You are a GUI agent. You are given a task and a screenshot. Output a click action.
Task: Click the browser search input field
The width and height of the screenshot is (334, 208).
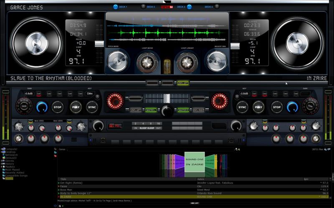coord(150,149)
